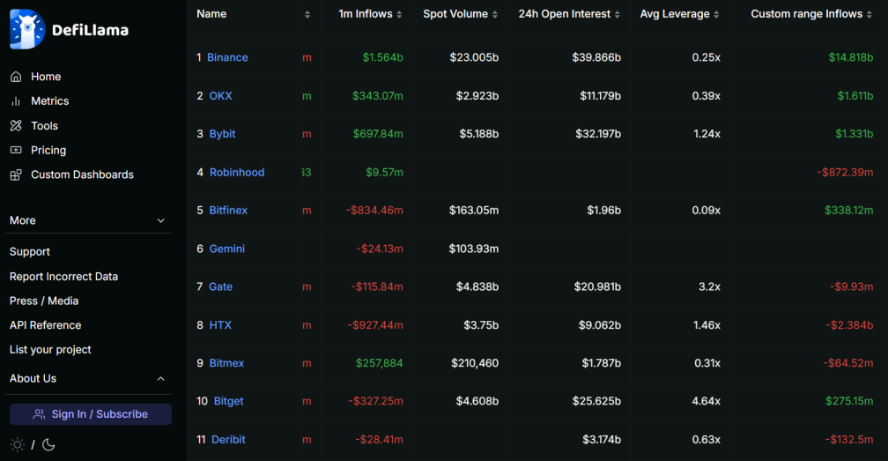
Task: Click Sign In / Subscribe button
Action: [x=91, y=414]
